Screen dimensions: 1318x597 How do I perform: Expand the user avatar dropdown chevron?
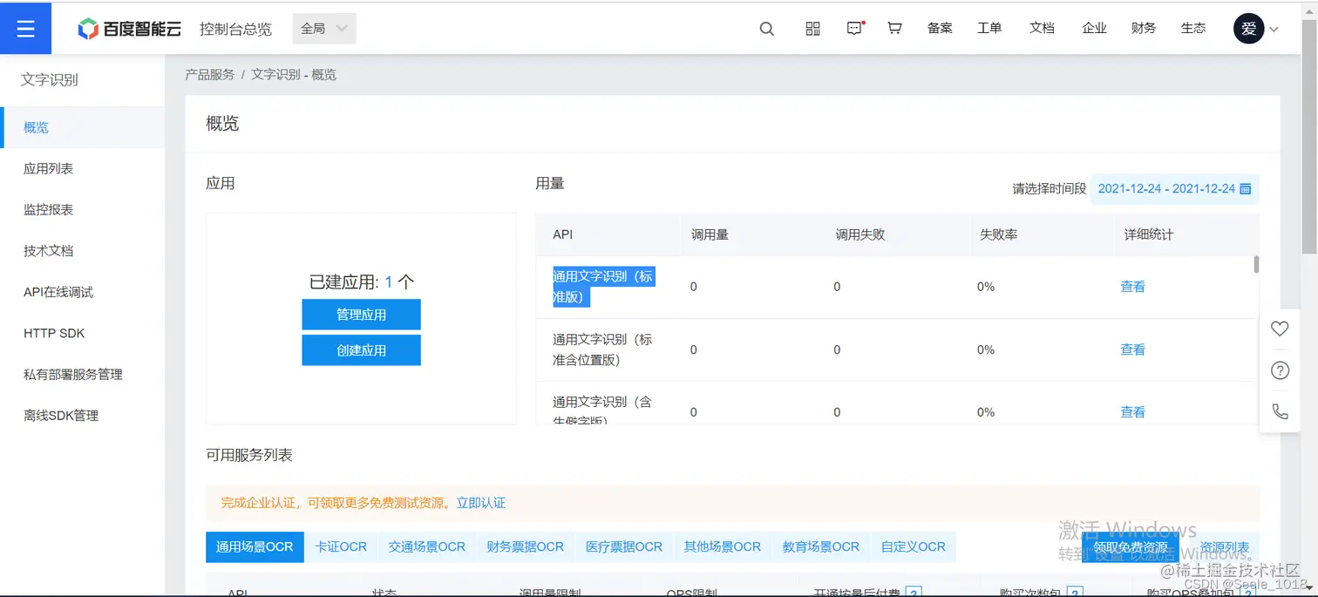click(x=1272, y=28)
